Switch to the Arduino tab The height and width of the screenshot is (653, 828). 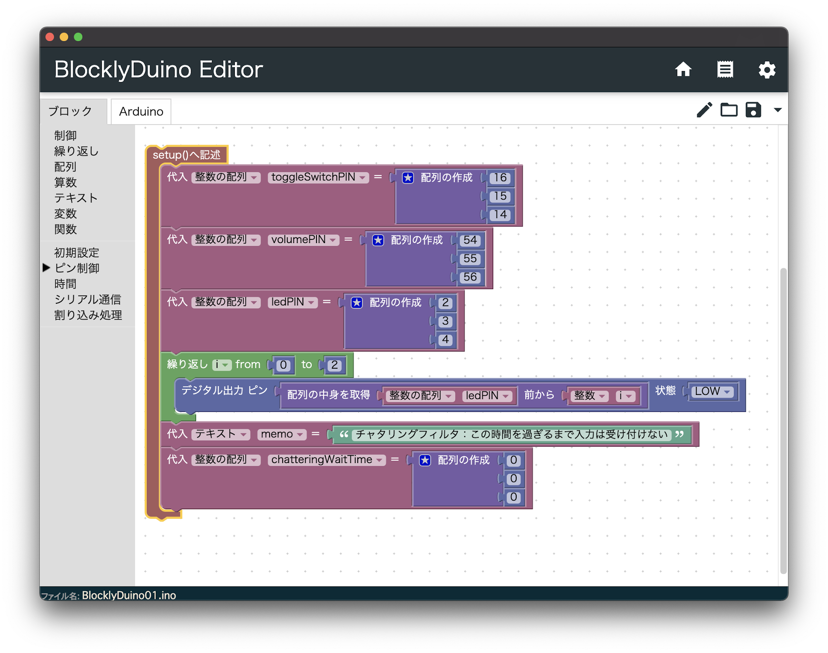(x=140, y=111)
